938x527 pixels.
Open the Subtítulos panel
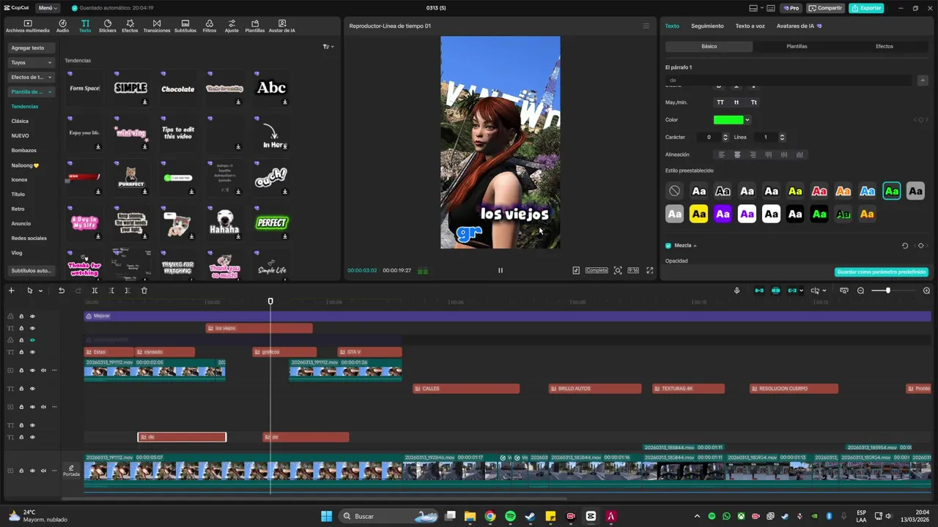[x=185, y=26]
